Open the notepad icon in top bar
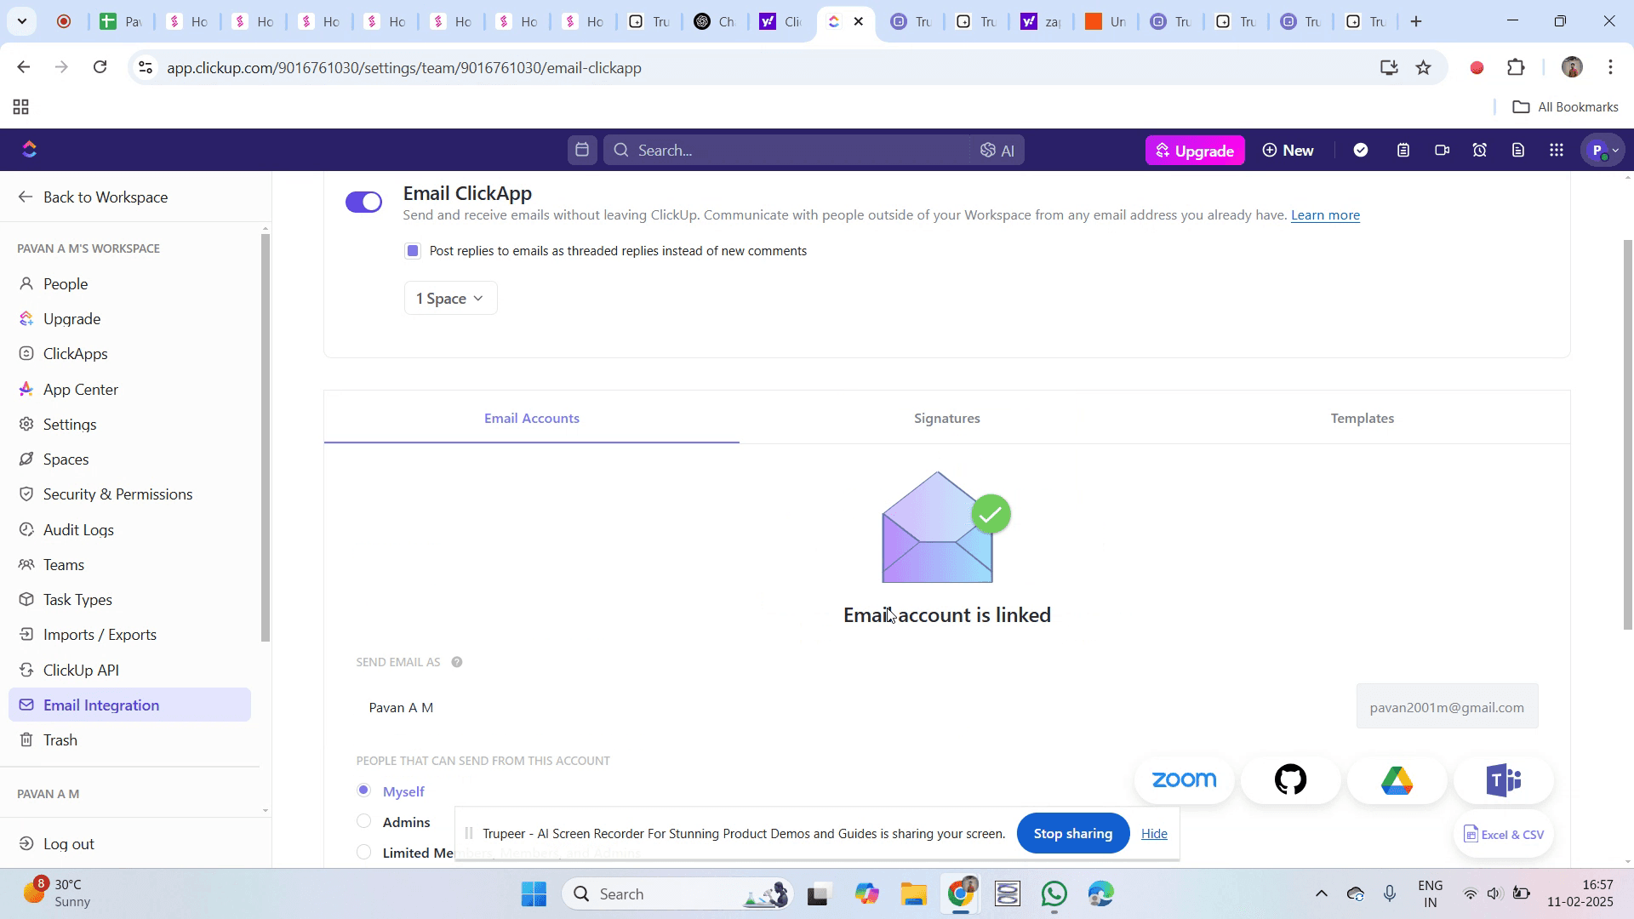Image resolution: width=1634 pixels, height=919 pixels. tap(1403, 151)
